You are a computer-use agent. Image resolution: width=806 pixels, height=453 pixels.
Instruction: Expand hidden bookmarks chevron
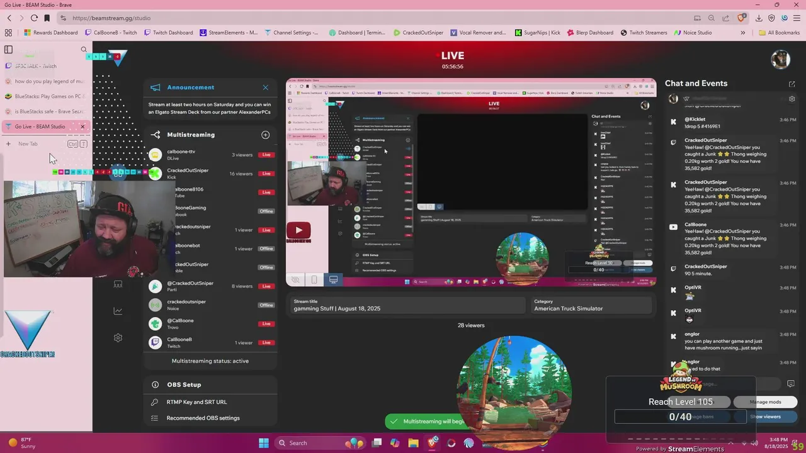coord(743,33)
